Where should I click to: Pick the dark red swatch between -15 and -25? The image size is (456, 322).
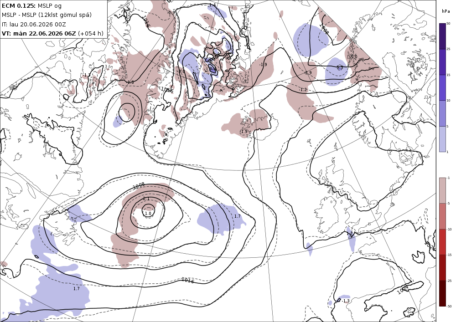(442, 267)
